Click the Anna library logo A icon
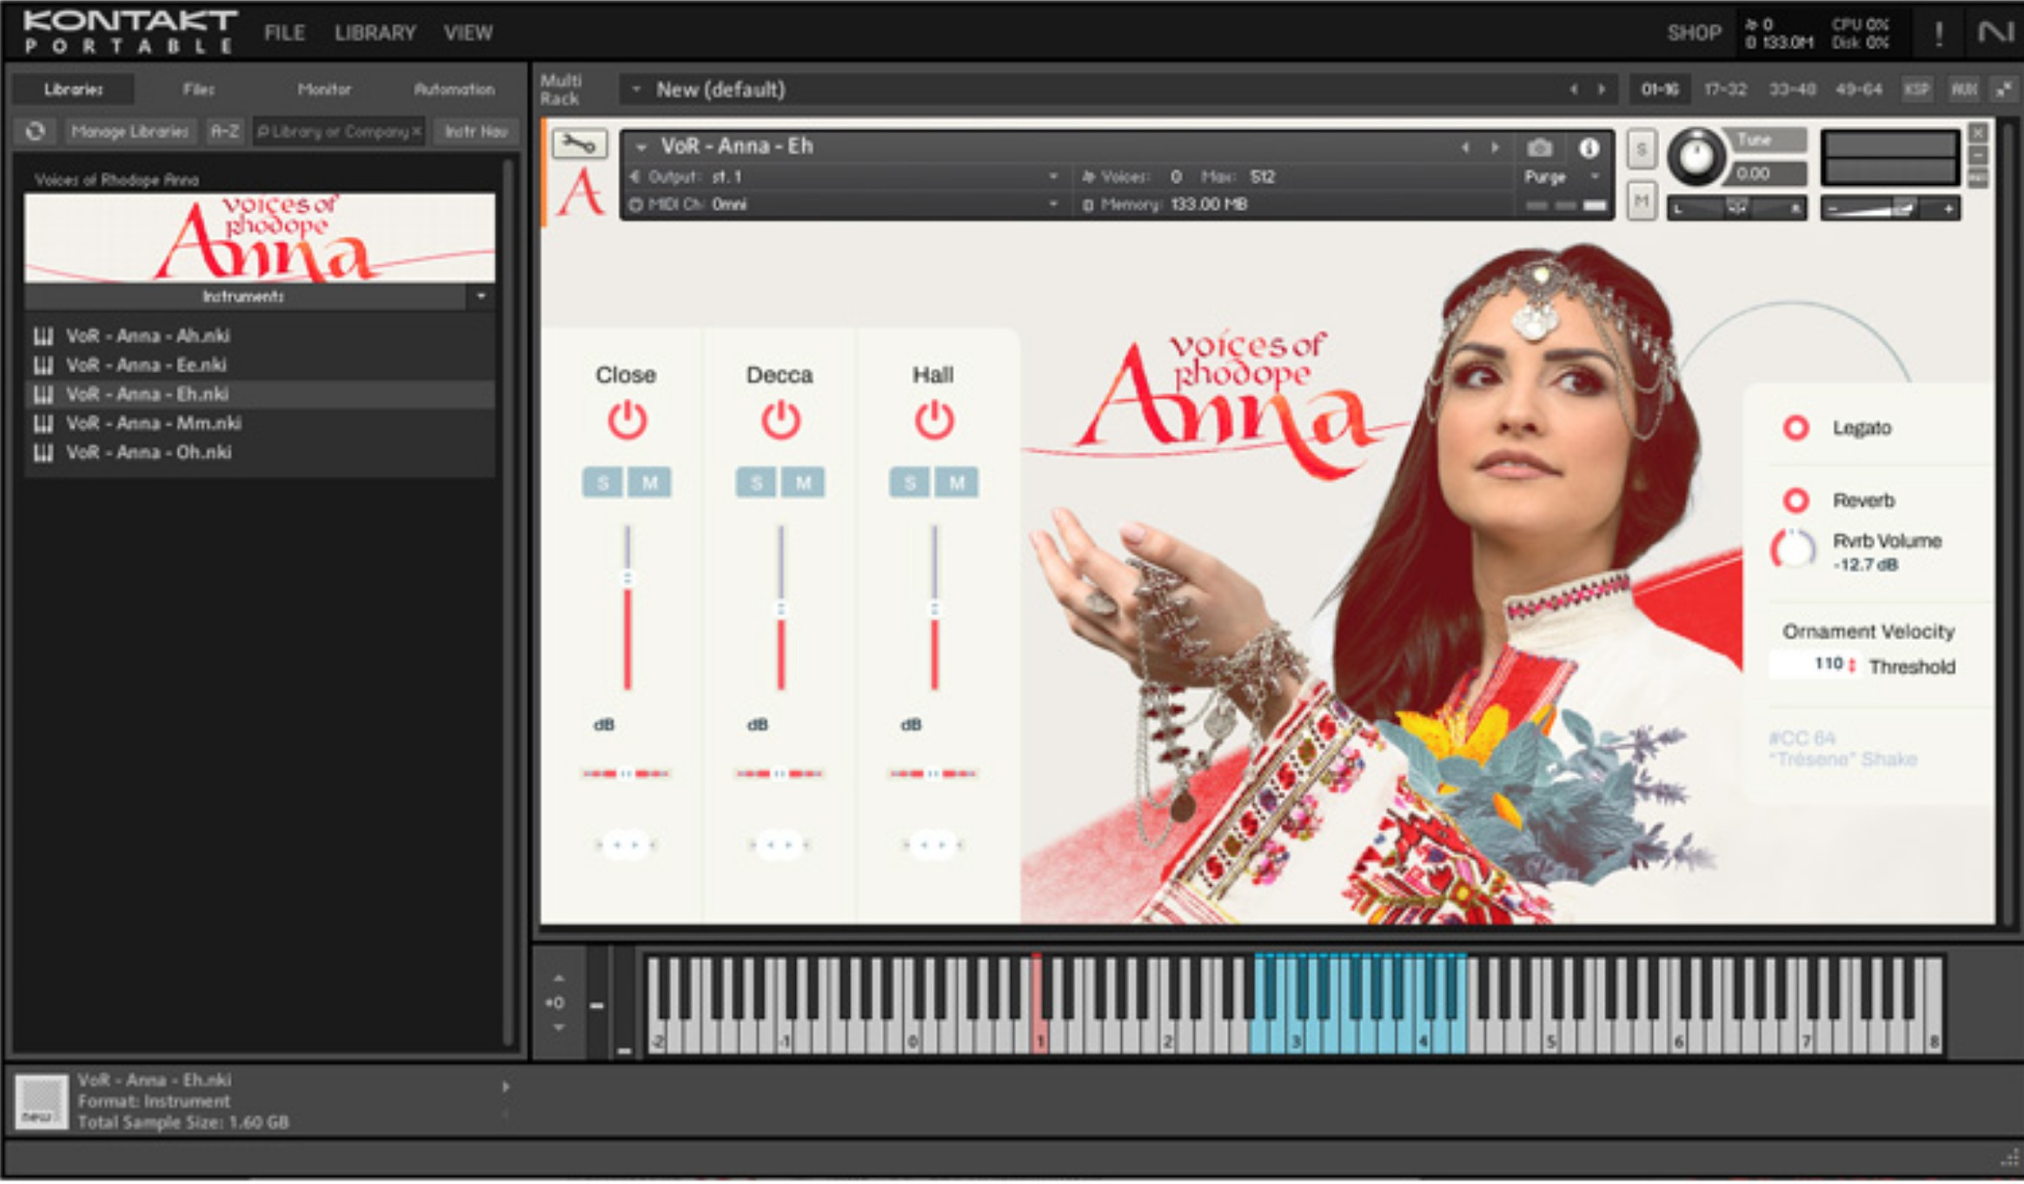This screenshot has width=2024, height=1184. point(580,193)
